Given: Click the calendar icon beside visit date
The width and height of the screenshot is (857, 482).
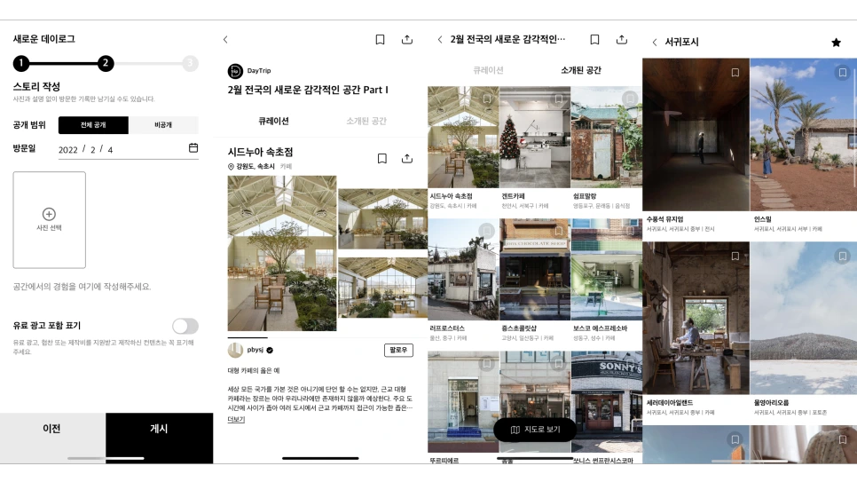Looking at the screenshot, I should pyautogui.click(x=193, y=147).
